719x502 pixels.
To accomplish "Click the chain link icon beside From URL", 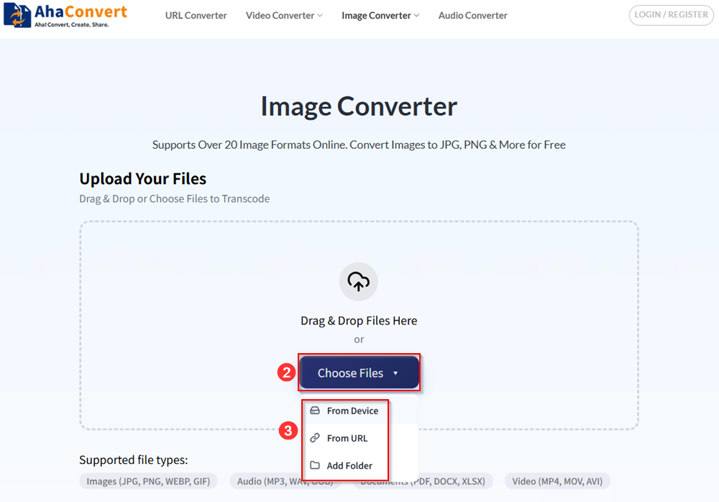I will pos(315,438).
